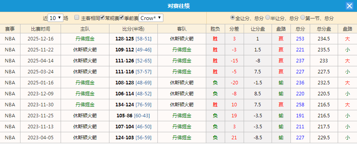Click the point difference 21

234,138
